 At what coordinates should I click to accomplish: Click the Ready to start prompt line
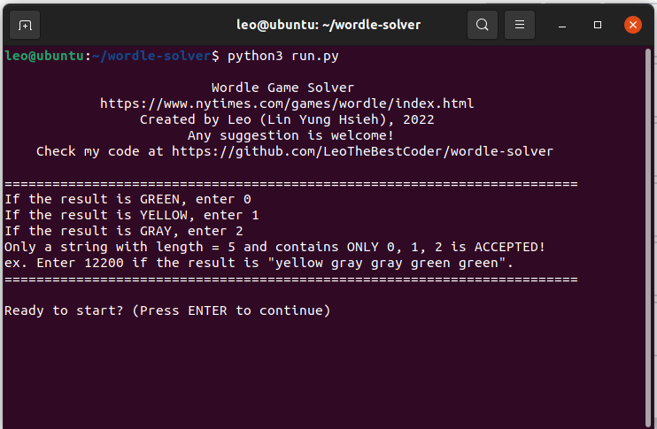tap(167, 310)
